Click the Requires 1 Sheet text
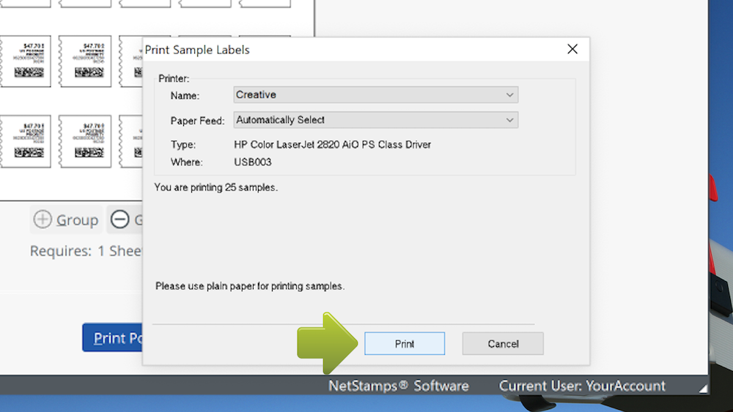Screen dimensions: 733x412 (x=85, y=251)
